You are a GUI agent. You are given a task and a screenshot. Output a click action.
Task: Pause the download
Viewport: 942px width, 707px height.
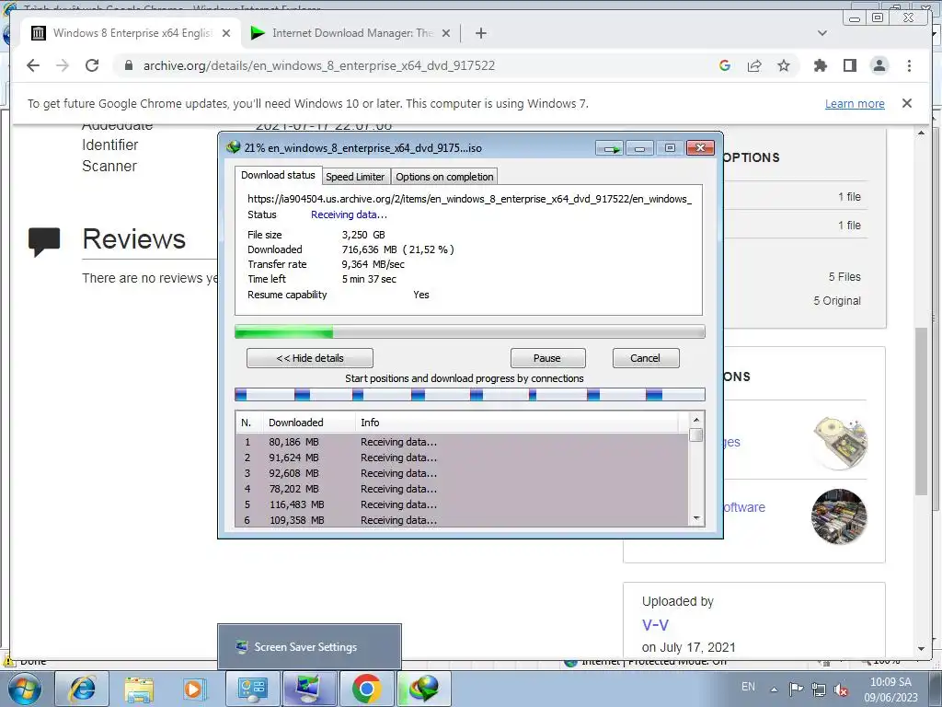[547, 358]
